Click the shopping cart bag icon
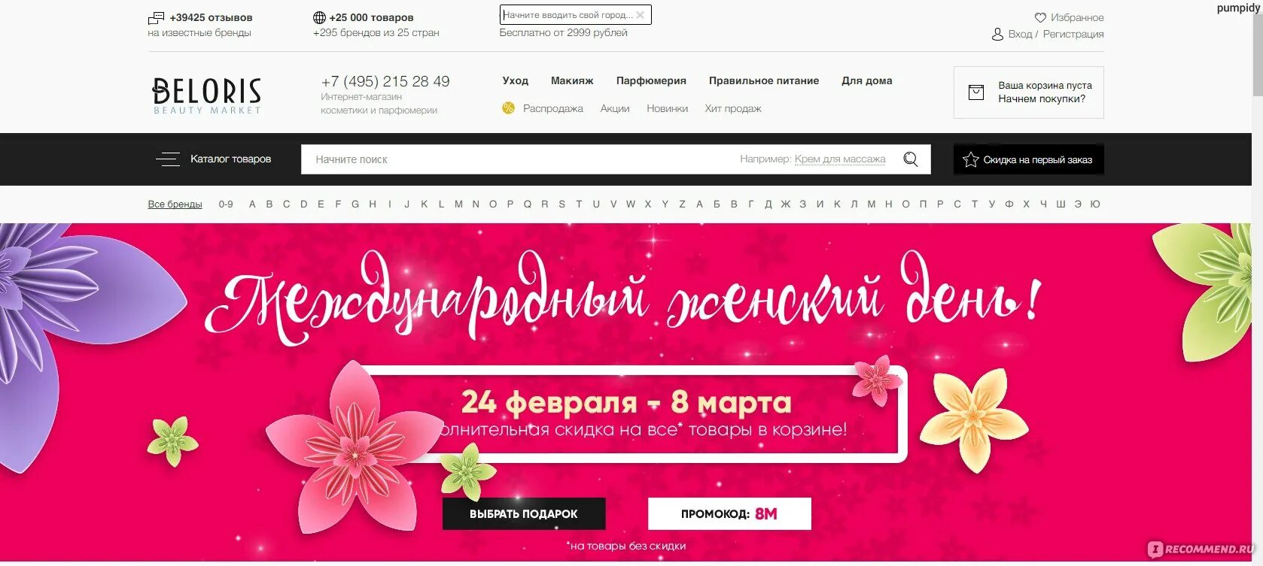Viewport: 1263px width, 566px height. 976,92
